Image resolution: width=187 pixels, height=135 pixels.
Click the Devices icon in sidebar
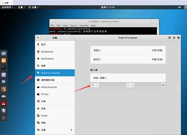click(38, 130)
